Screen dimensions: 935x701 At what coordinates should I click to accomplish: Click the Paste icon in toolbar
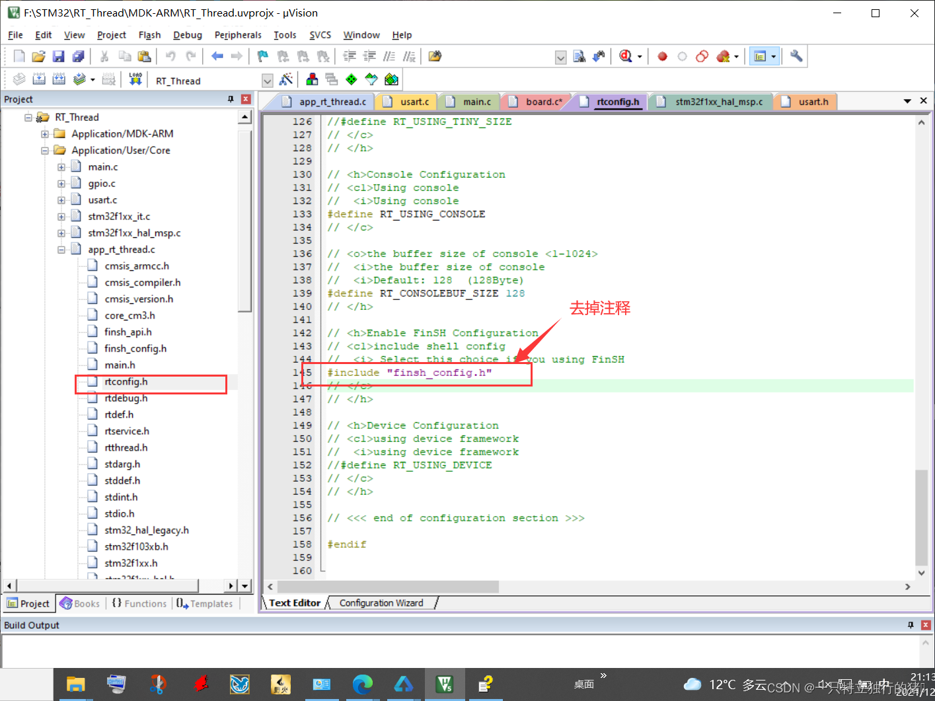click(144, 57)
